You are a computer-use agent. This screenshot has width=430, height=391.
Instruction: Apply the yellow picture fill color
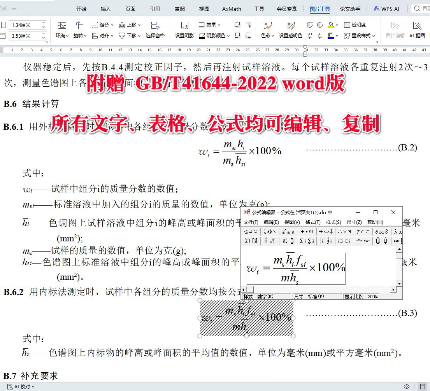tap(331, 25)
